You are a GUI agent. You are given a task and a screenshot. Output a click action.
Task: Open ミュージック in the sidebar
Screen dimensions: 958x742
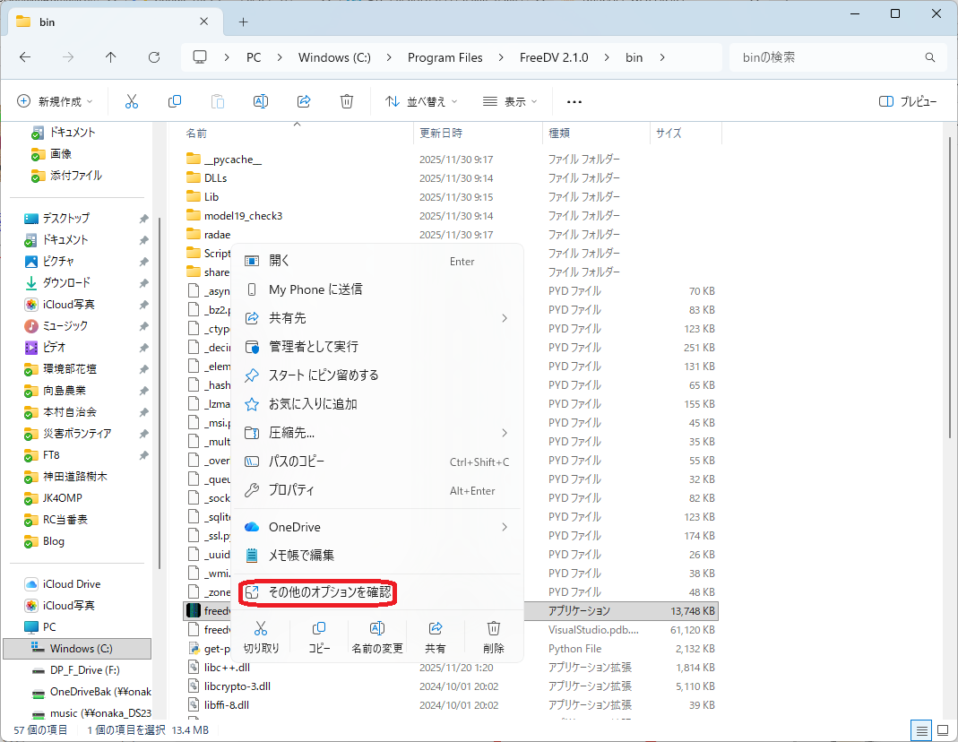(x=65, y=326)
